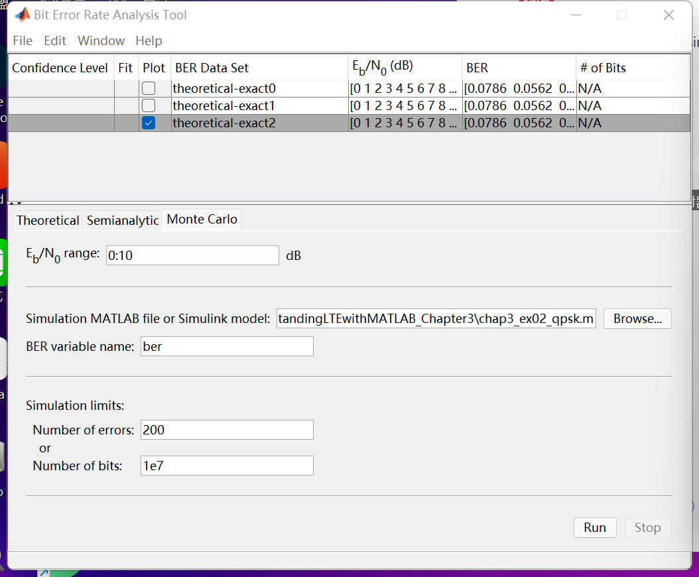This screenshot has width=699, height=577.
Task: Click the BER variable name field
Action: (x=227, y=346)
